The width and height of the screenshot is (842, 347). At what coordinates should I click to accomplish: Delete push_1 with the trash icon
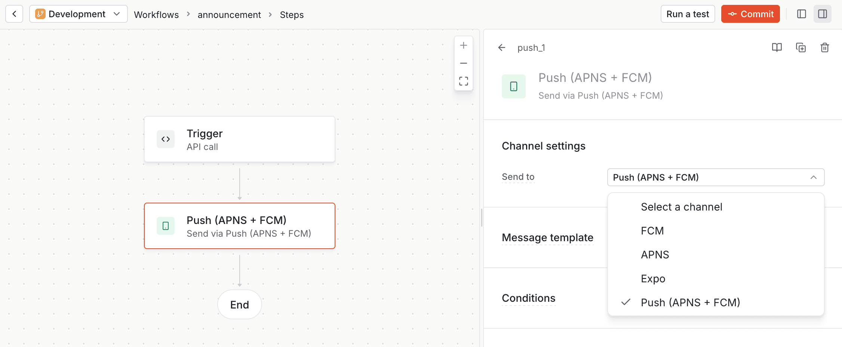[824, 47]
